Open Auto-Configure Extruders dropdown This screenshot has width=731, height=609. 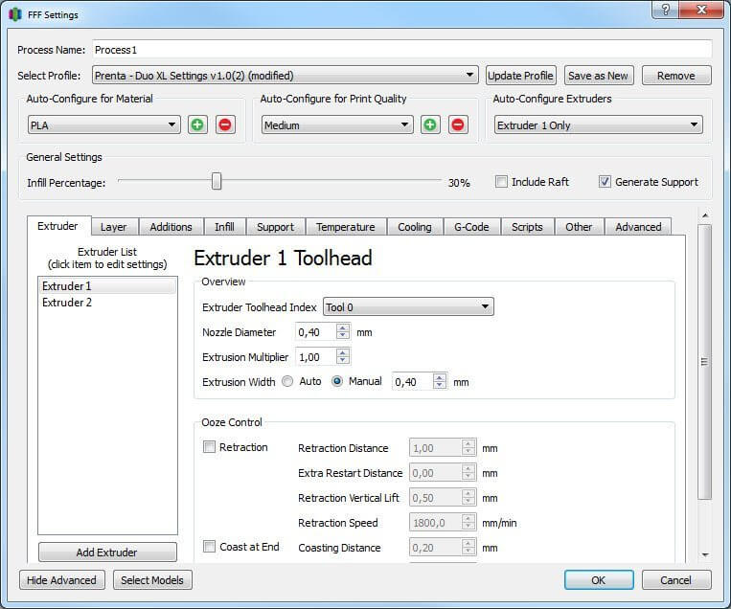[x=598, y=125]
